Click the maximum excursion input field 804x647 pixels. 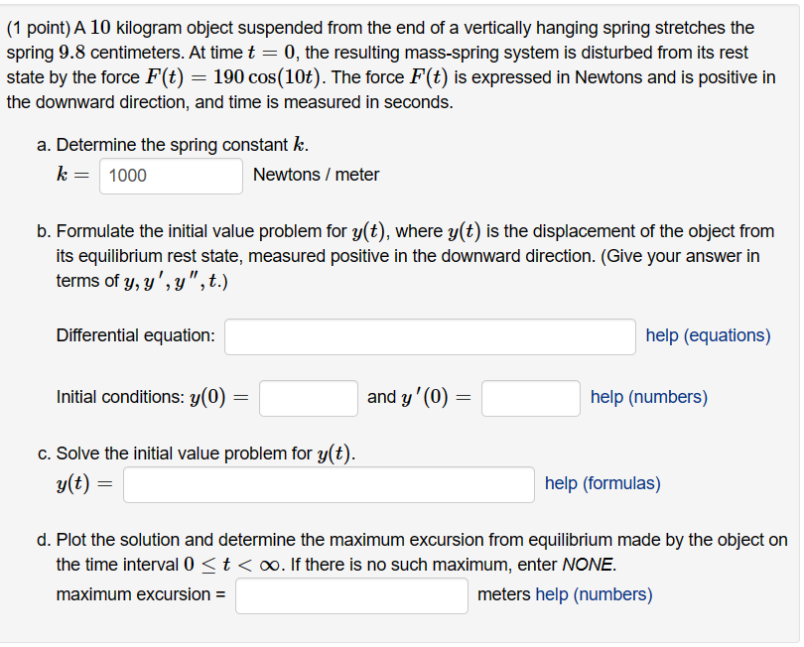pyautogui.click(x=351, y=594)
